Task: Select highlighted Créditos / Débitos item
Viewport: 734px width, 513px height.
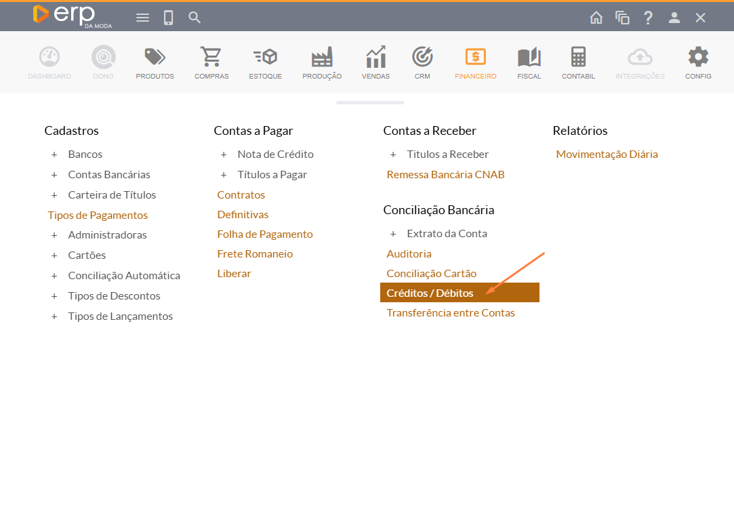Action: click(430, 293)
